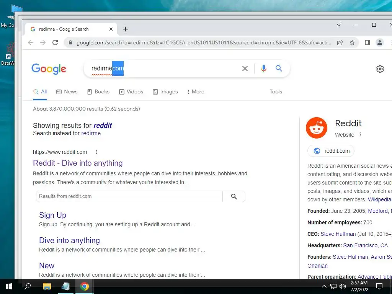This screenshot has height=294, width=392.
Task: Click 'San Francisco, CA' headquarters link
Action: tap(366, 245)
